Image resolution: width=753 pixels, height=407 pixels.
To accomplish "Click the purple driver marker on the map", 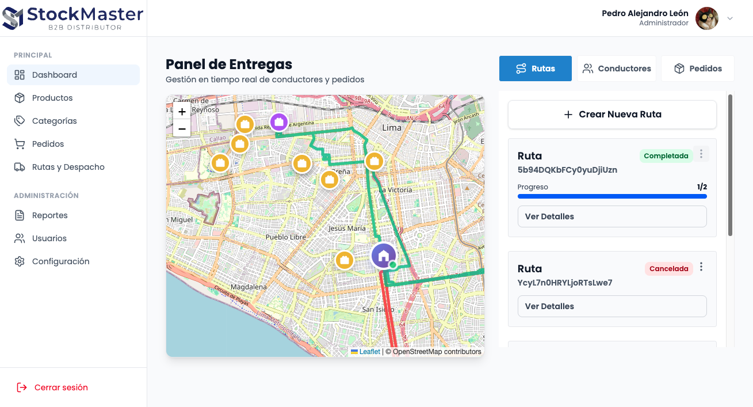I will coord(279,123).
